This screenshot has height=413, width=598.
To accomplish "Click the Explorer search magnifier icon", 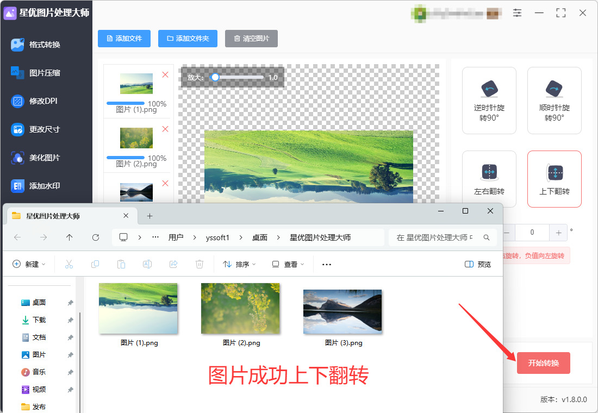I will pos(486,237).
